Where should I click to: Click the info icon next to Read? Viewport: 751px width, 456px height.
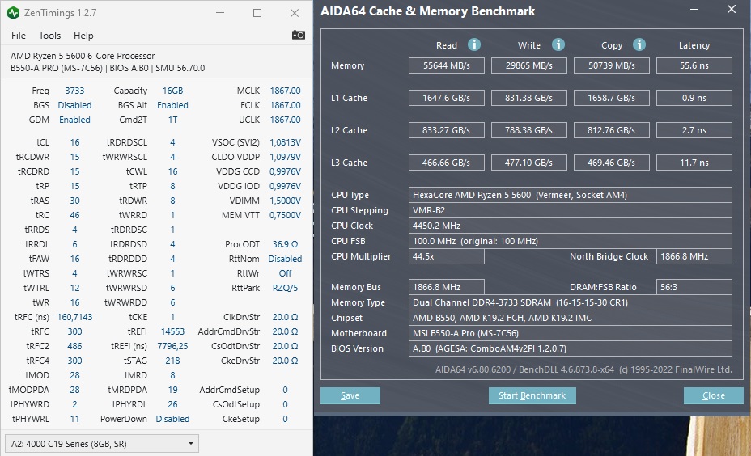(x=474, y=44)
